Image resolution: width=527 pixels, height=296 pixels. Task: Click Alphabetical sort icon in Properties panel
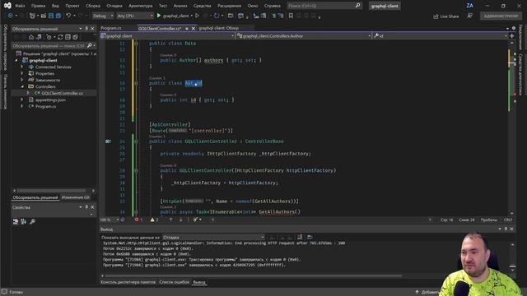point(24,221)
